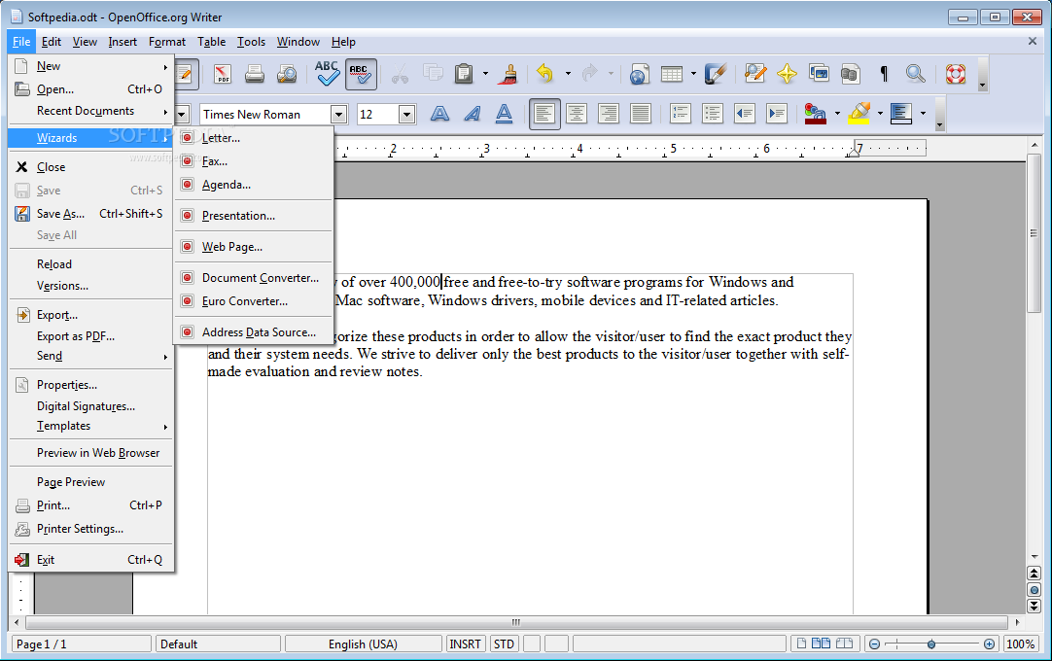This screenshot has height=661, width=1052.
Task: Click the Zoom magnifier icon
Action: 915,74
